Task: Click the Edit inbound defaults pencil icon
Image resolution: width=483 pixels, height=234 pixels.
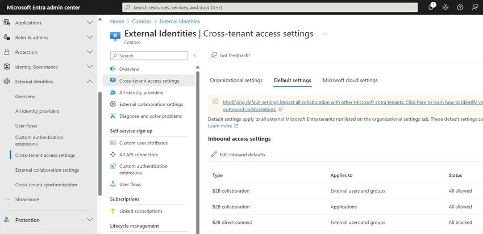Action: 214,155
